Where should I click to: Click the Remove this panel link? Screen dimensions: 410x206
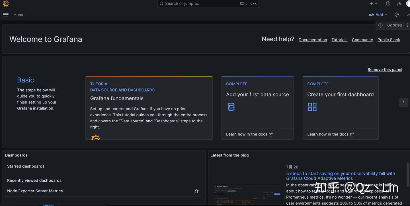[385, 69]
